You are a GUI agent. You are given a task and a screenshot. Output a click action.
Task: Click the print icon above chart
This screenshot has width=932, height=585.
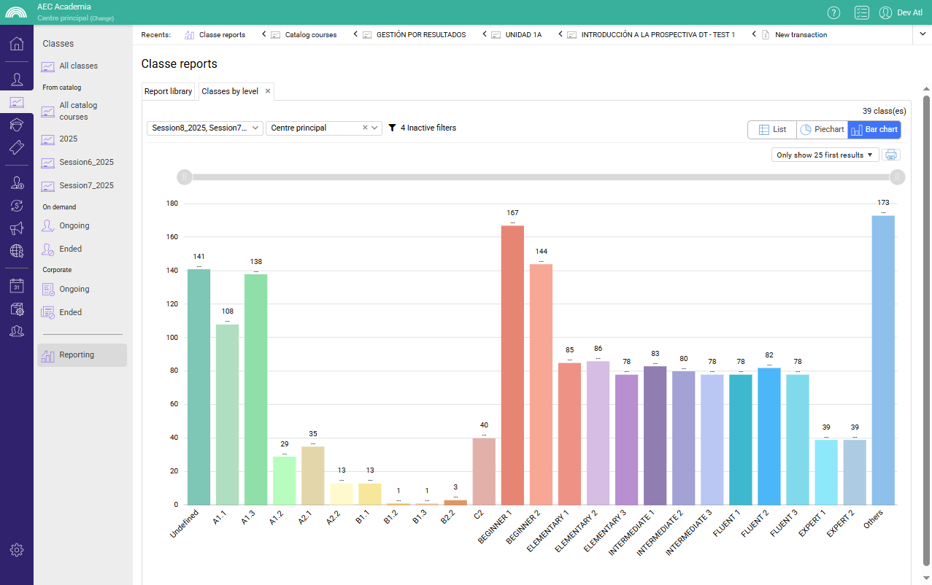pyautogui.click(x=891, y=155)
